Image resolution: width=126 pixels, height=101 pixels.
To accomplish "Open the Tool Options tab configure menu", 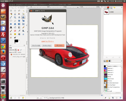I will 24,45.
